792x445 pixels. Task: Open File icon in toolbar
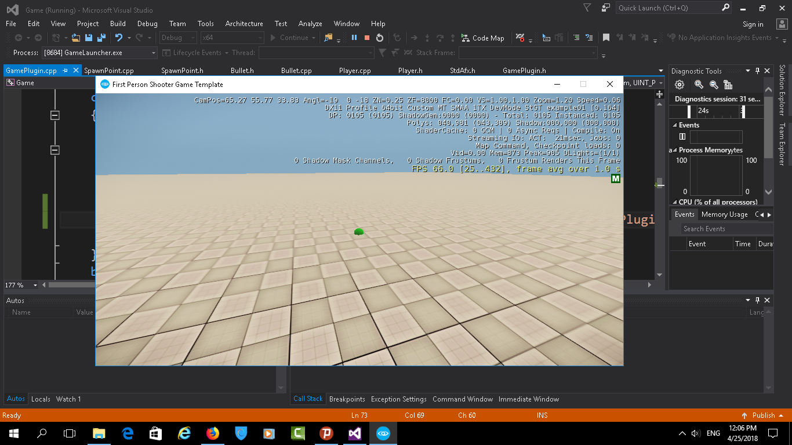click(76, 38)
